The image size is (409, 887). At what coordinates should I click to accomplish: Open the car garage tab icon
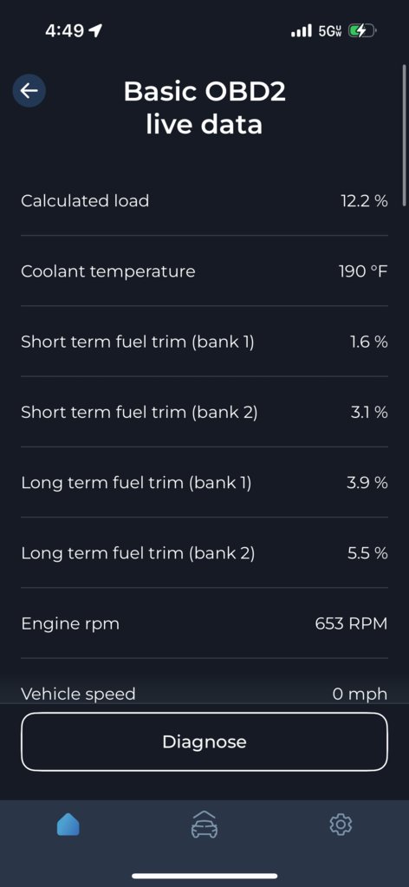(x=204, y=825)
